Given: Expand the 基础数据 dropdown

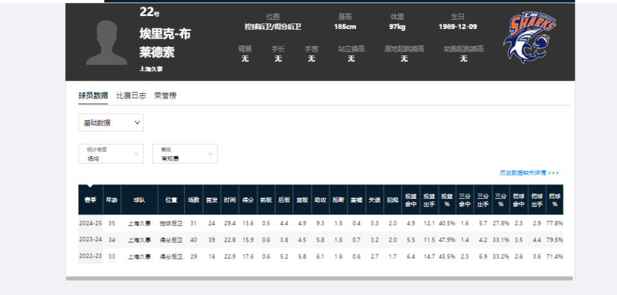Looking at the screenshot, I should pyautogui.click(x=111, y=122).
